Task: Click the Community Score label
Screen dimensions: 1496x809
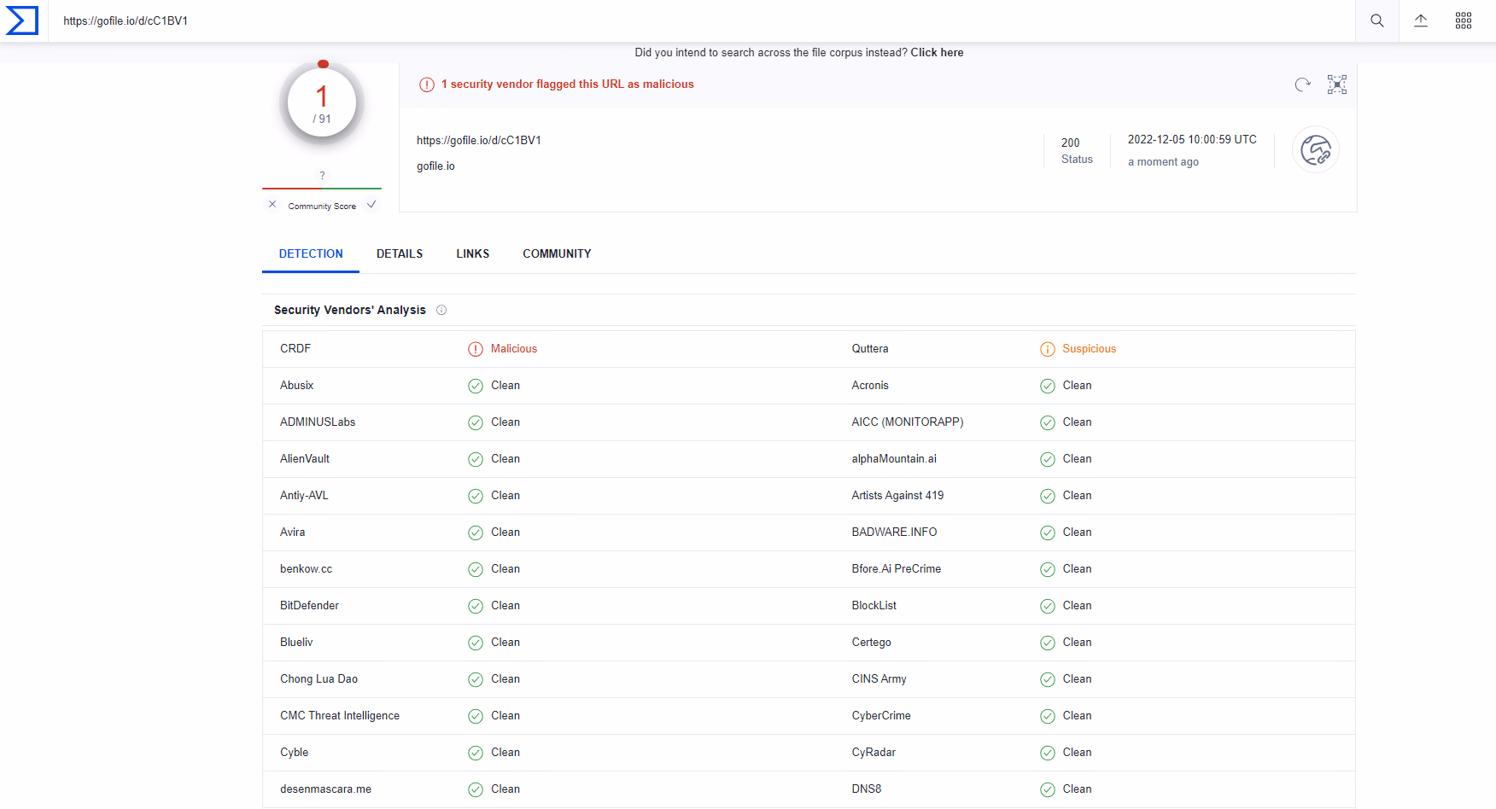Action: [x=322, y=206]
